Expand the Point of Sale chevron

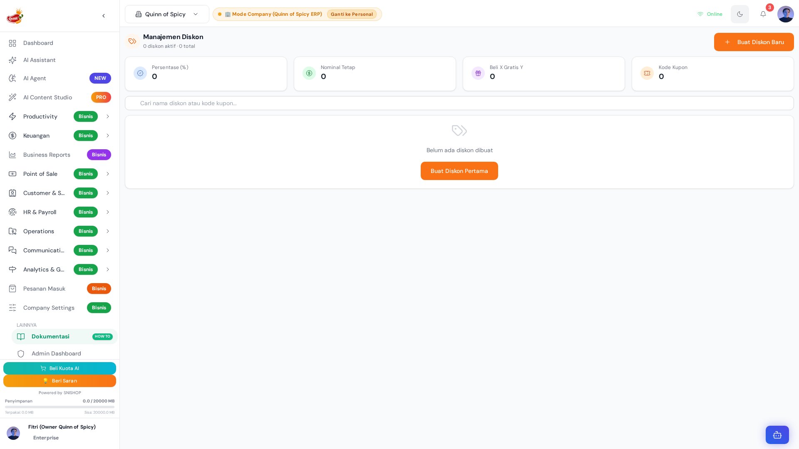coord(108,174)
